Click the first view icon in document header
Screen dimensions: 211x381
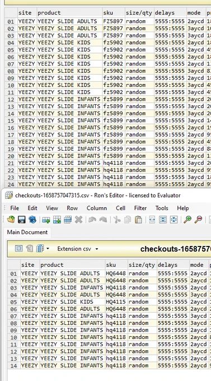click(18, 248)
